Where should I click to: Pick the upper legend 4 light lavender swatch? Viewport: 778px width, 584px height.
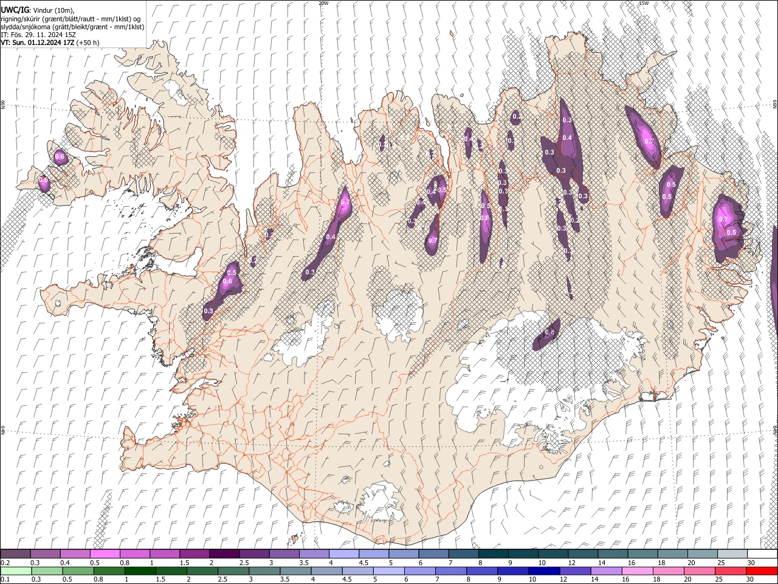(x=344, y=554)
